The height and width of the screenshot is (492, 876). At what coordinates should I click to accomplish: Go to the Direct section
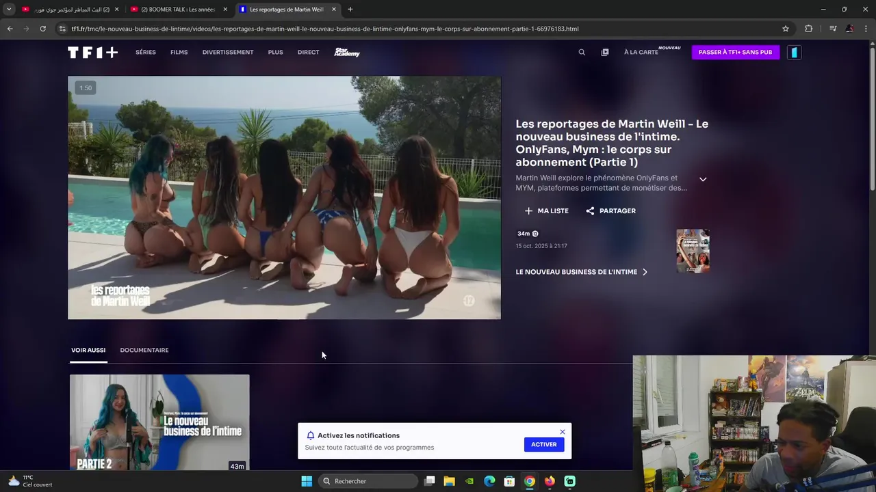pos(309,53)
